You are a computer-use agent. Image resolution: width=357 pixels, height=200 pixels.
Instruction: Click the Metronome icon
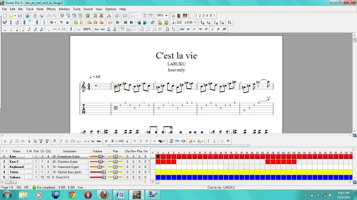160,23
